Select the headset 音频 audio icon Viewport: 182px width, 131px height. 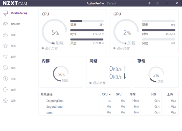(x=5, y=90)
